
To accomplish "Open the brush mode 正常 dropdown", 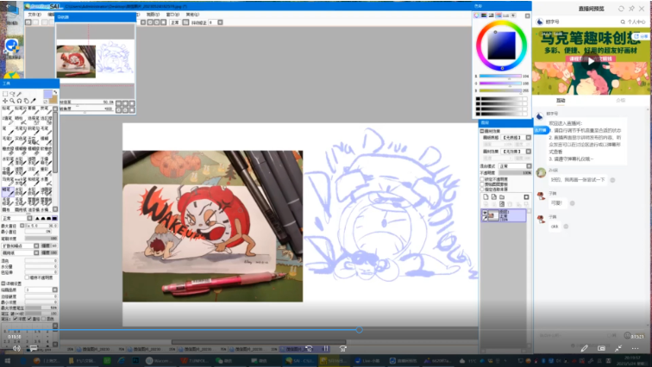I will [x=17, y=218].
